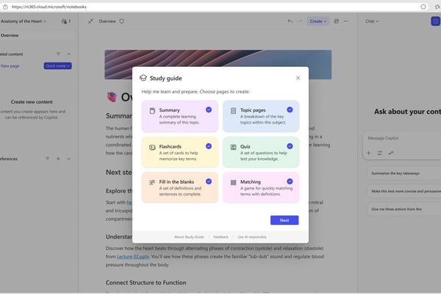Screen dimensions: 441x294
Task: Click the Study guide graduation cap icon
Action: point(143,78)
